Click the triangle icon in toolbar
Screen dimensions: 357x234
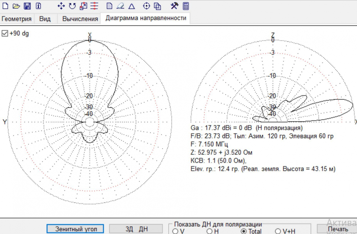[x=132, y=6]
